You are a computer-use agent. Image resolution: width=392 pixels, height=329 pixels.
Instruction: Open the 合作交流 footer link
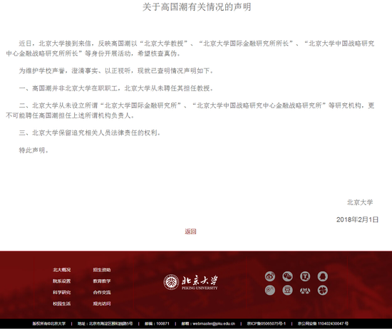click(x=102, y=292)
